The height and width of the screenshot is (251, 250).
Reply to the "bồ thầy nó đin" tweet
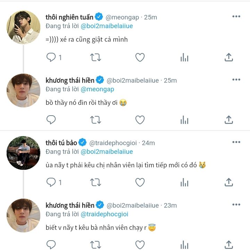51,120
